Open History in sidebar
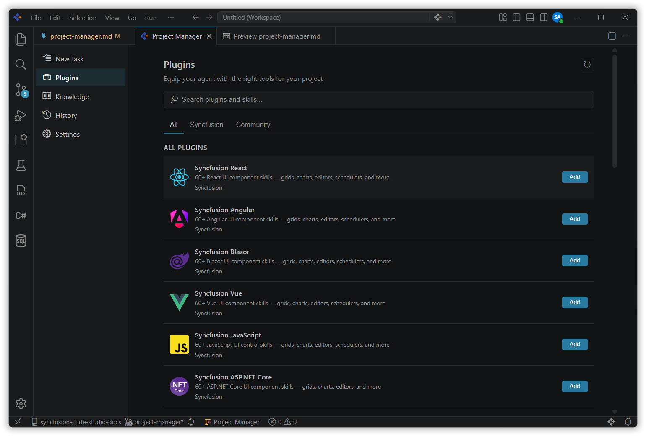Image resolution: width=646 pixels, height=436 pixels. point(81,115)
